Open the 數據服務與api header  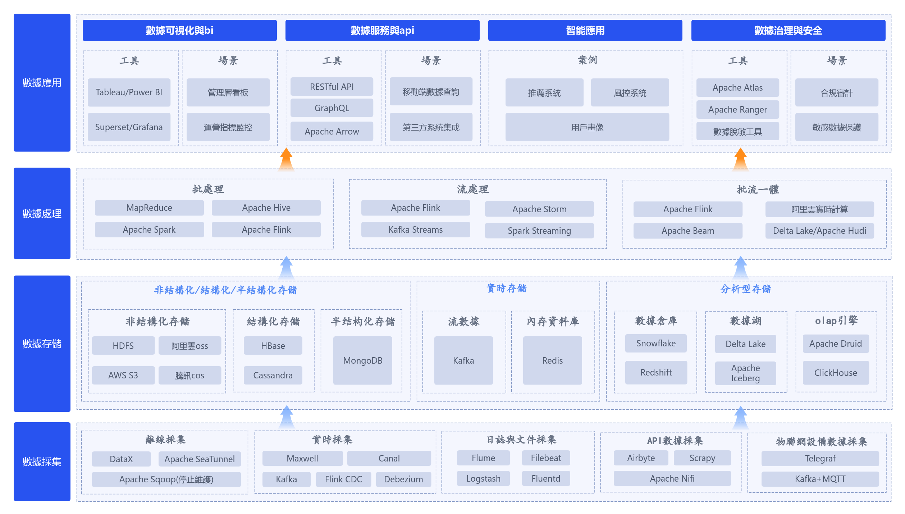[382, 30]
